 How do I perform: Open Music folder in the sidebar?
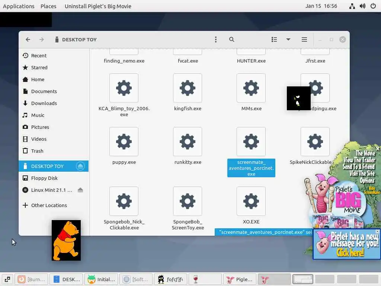[54, 115]
